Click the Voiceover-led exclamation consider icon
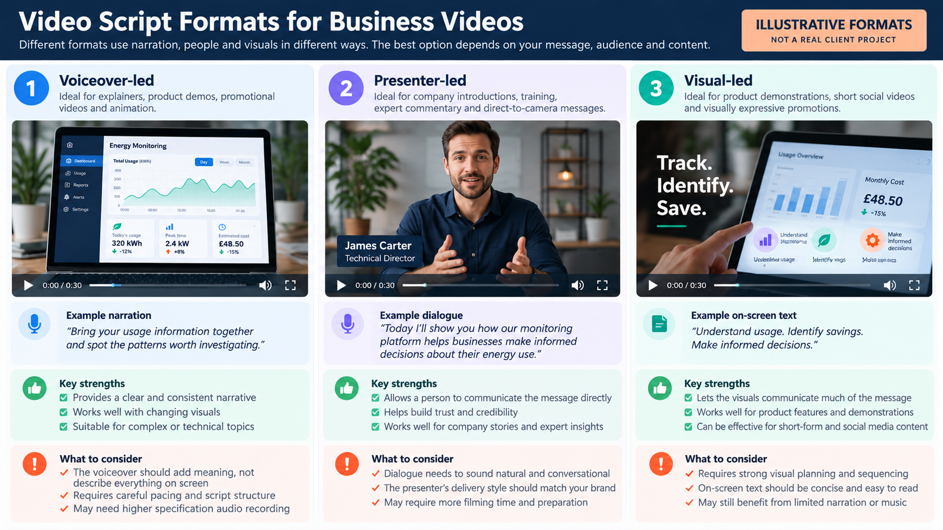Image resolution: width=943 pixels, height=530 pixels. tap(34, 464)
